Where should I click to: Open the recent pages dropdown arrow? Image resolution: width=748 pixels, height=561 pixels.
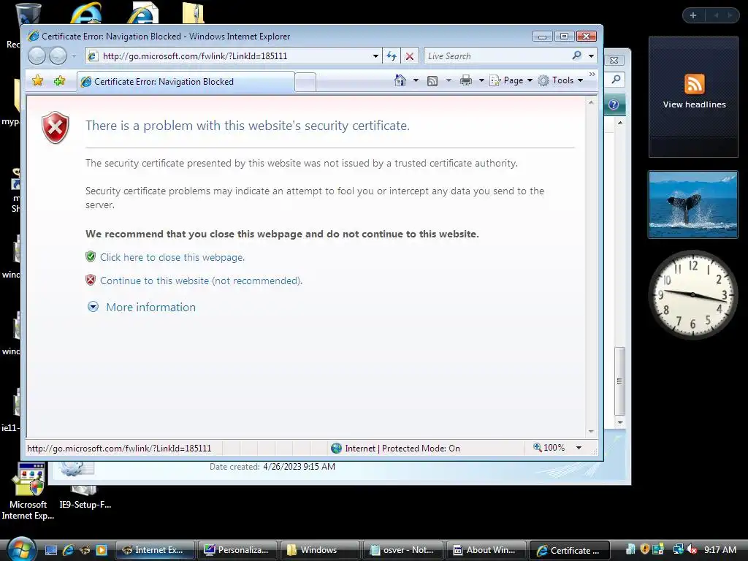[x=74, y=56]
